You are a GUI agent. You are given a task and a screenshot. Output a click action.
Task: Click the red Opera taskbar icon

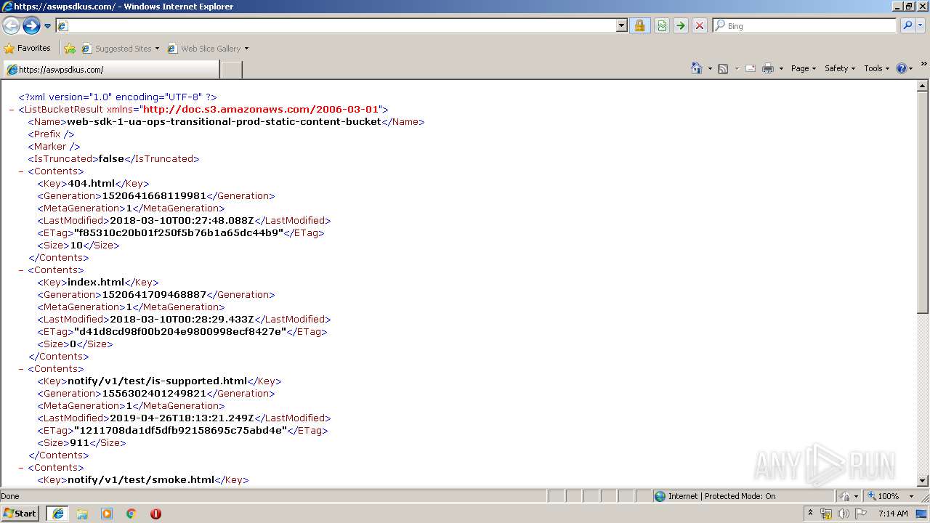[x=155, y=514]
